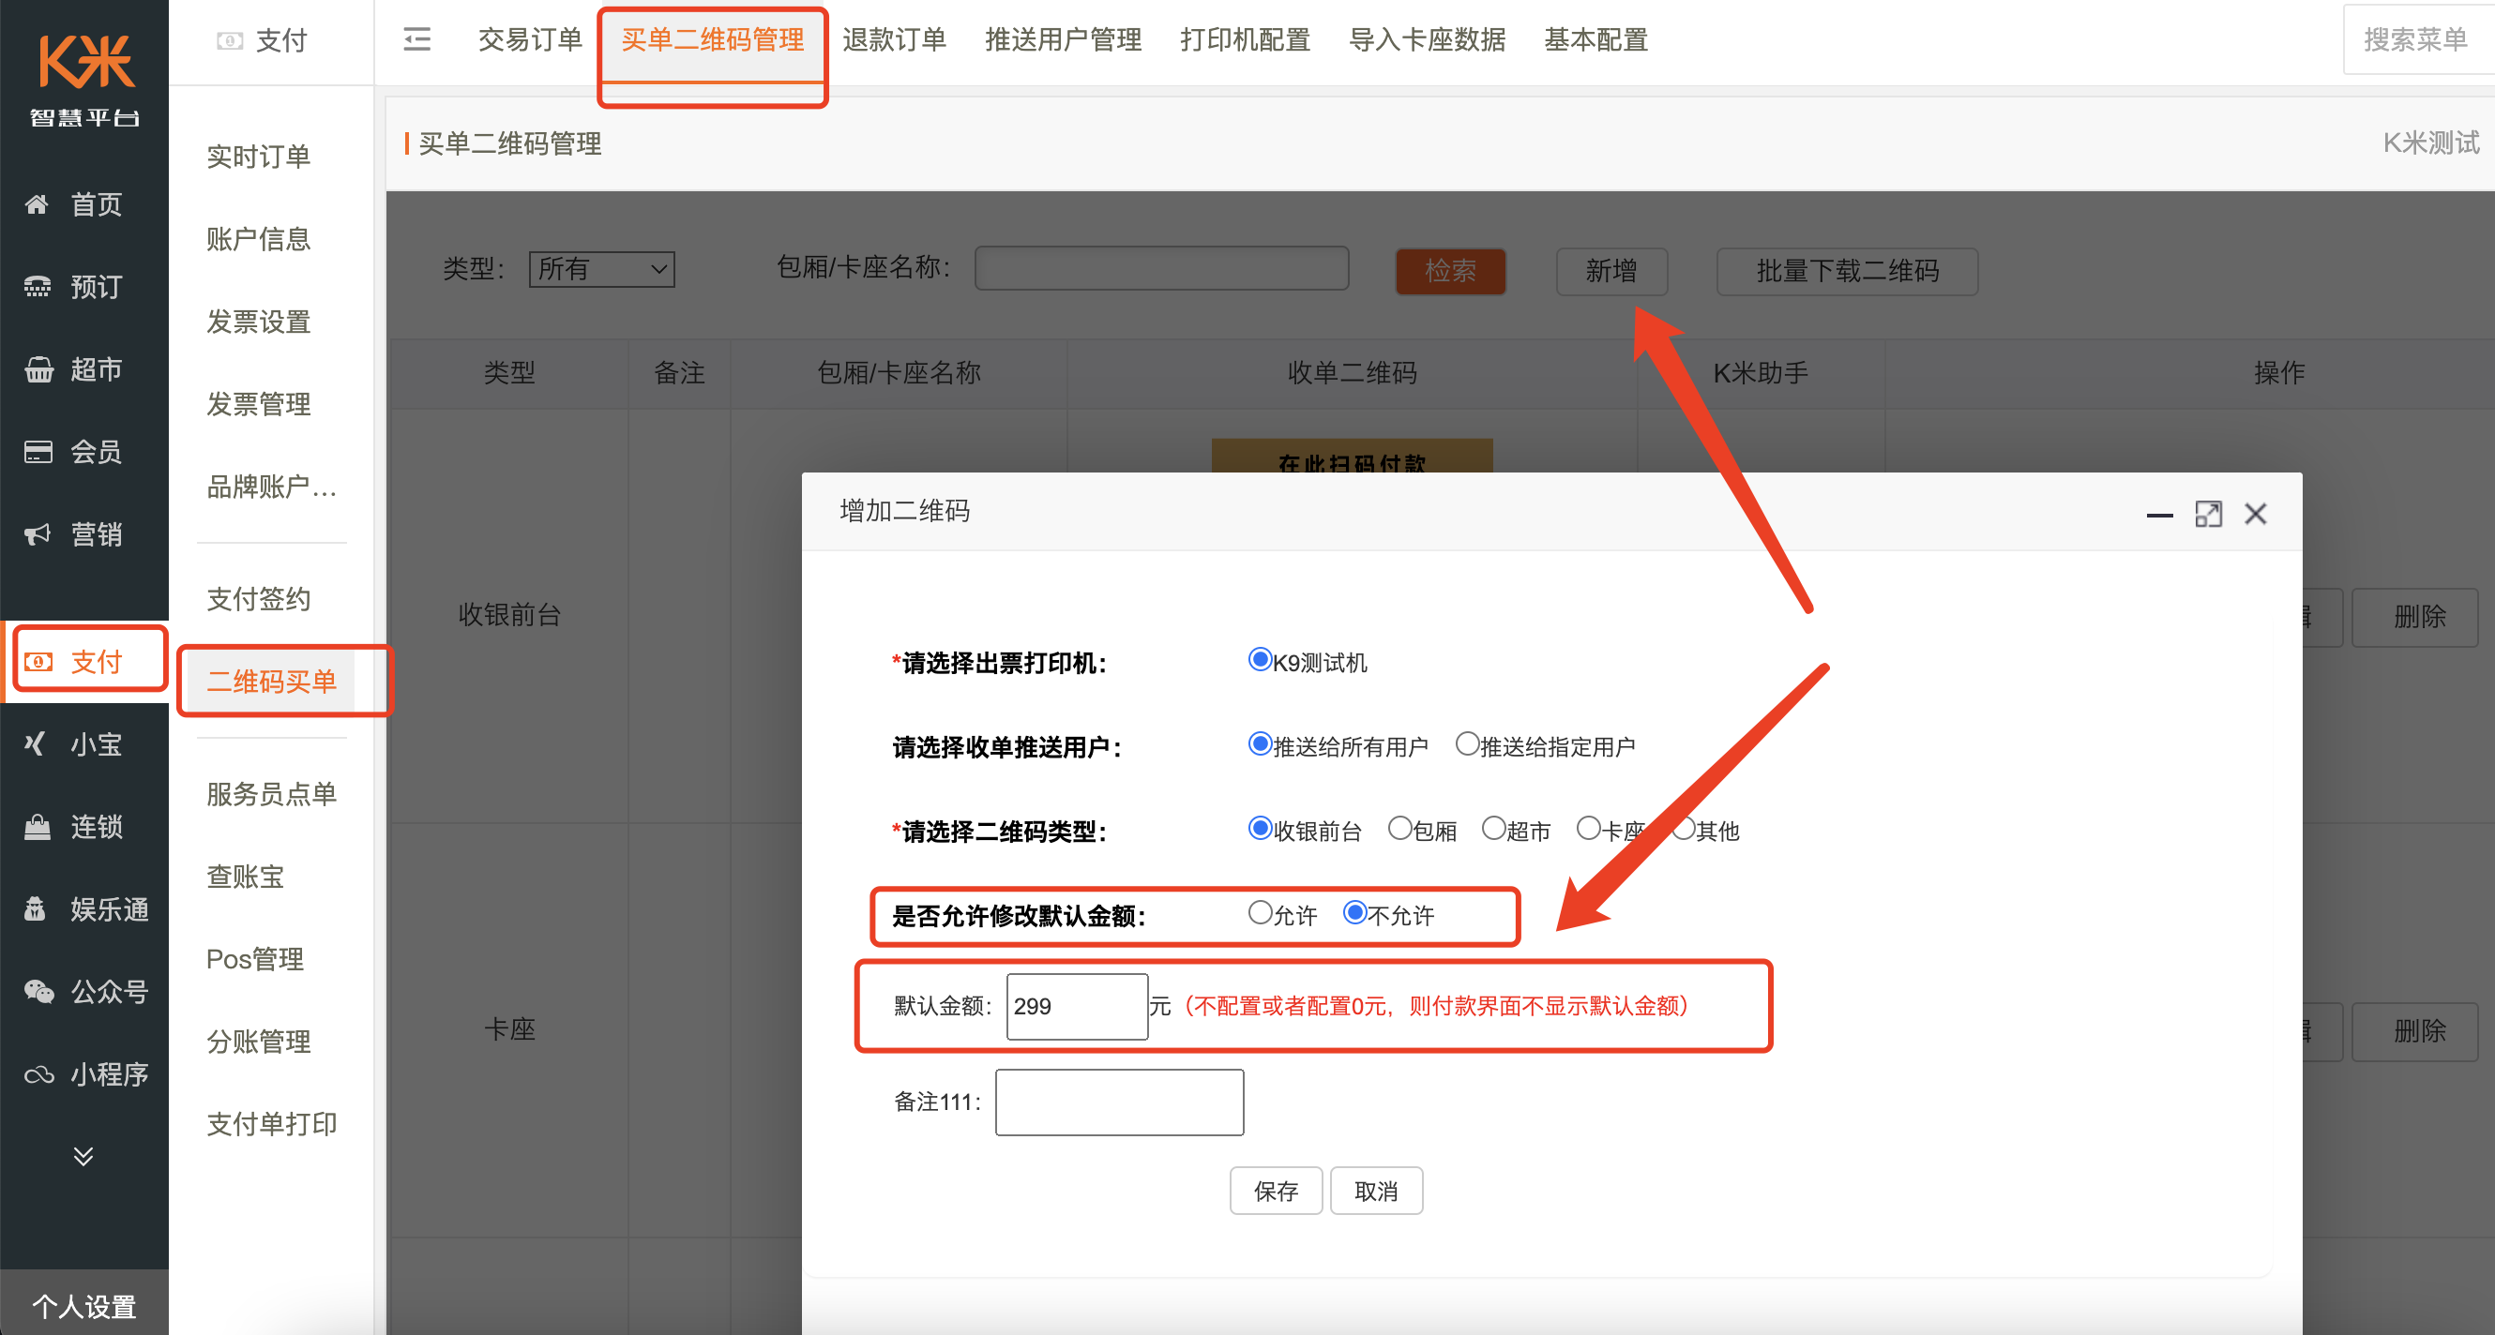Choose 其他 QR code type
Viewport: 2495px width, 1335px height.
point(1684,828)
